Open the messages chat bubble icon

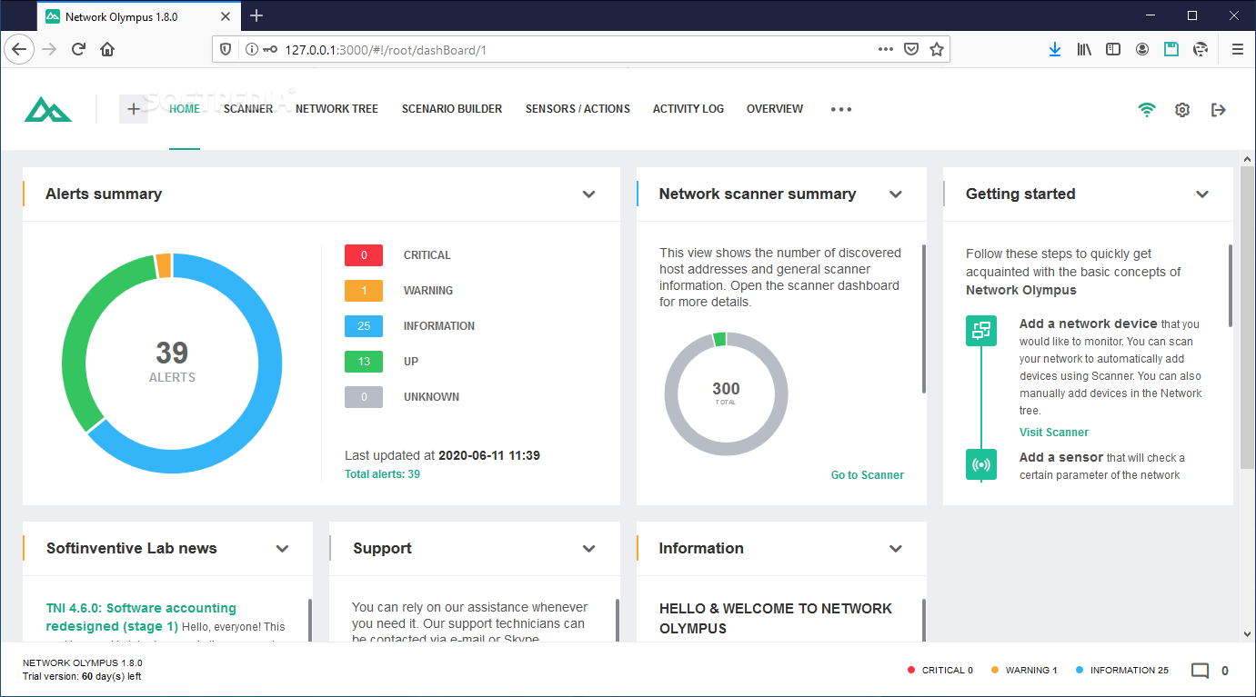pos(1201,671)
